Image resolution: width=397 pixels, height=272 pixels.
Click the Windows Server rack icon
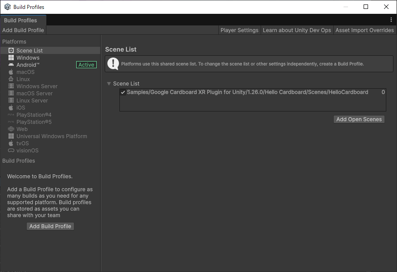[x=11, y=86]
